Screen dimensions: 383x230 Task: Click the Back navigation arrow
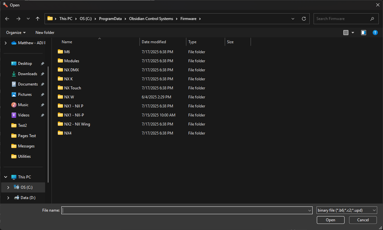pyautogui.click(x=7, y=19)
